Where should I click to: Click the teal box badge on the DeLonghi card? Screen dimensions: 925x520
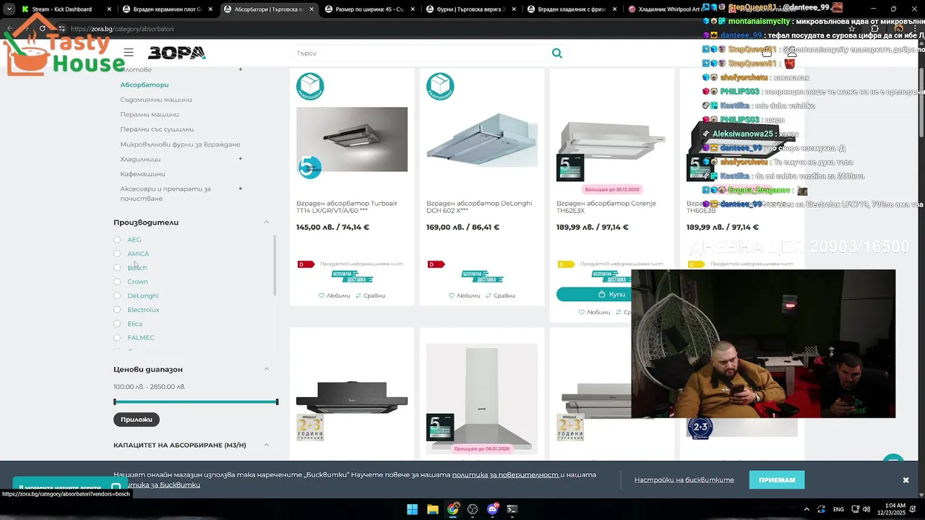[440, 86]
